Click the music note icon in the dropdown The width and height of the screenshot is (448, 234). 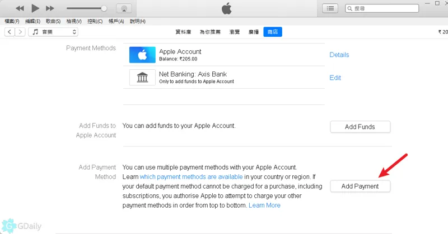tap(35, 32)
